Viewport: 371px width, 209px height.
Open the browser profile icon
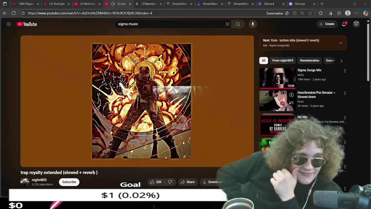click(348, 13)
